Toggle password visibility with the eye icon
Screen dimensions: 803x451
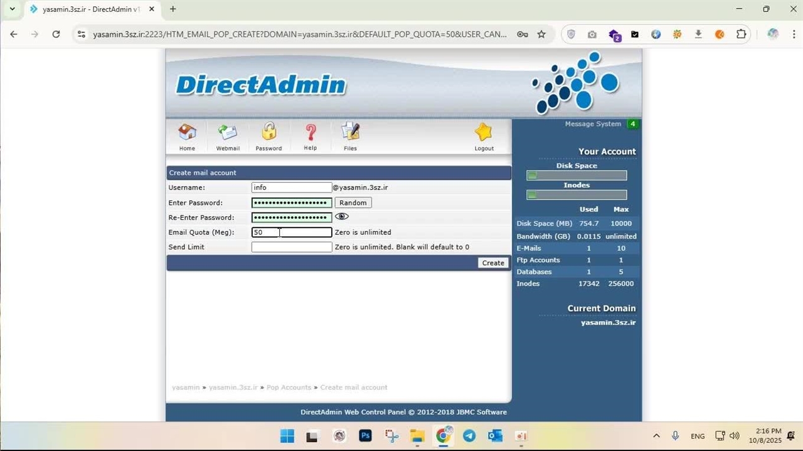[342, 217]
